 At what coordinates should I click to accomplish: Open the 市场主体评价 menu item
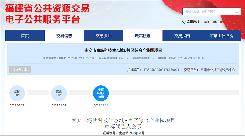[221, 36]
